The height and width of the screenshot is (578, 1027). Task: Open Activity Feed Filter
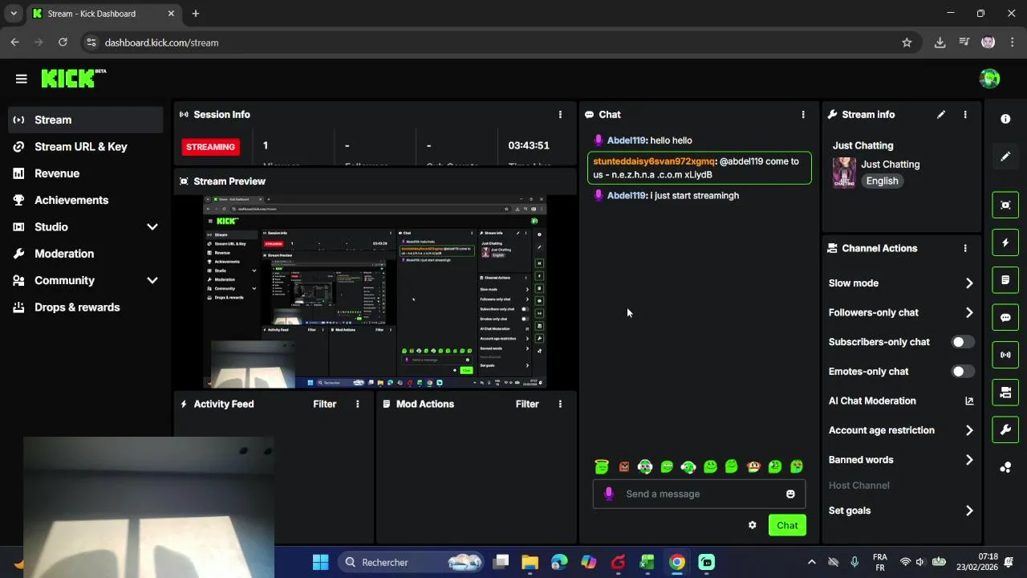tap(325, 404)
